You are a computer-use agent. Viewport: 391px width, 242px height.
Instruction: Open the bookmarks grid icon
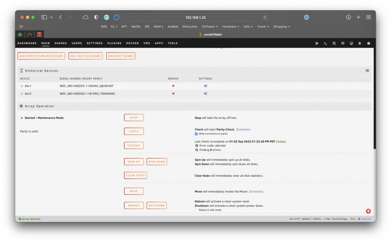[x=21, y=27]
